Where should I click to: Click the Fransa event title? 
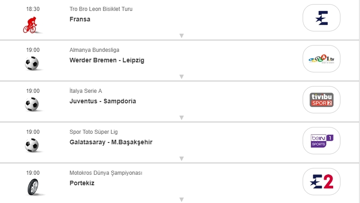click(80, 19)
